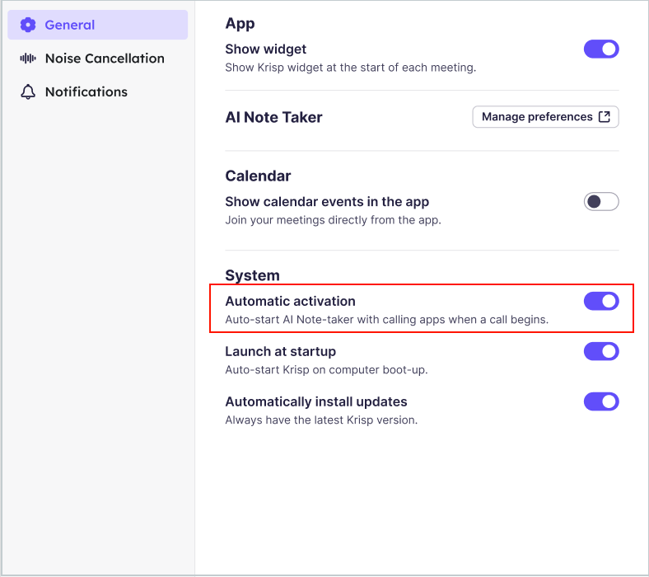The height and width of the screenshot is (577, 649).
Task: Turn off Automatic activation toggle
Action: point(601,301)
